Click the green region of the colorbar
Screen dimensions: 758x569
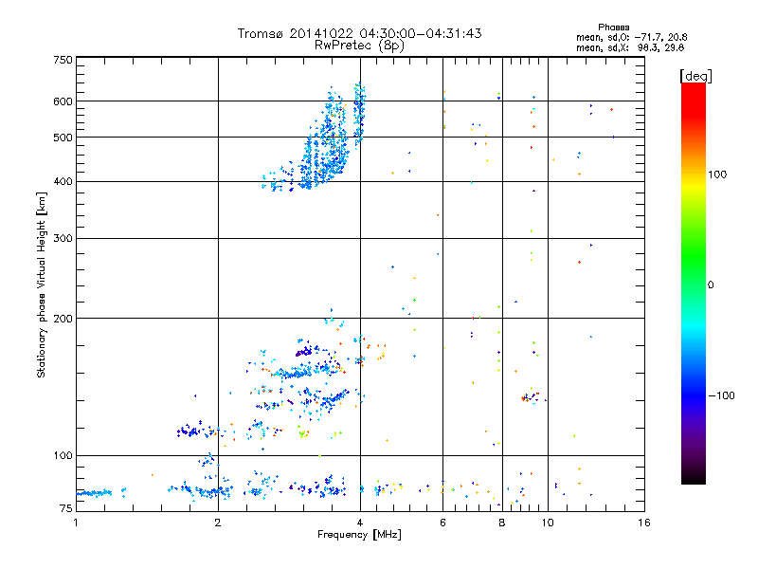point(694,256)
